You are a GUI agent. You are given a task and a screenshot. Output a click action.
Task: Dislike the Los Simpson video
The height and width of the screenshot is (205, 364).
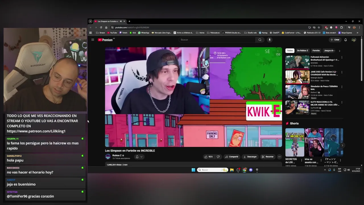click(x=218, y=157)
